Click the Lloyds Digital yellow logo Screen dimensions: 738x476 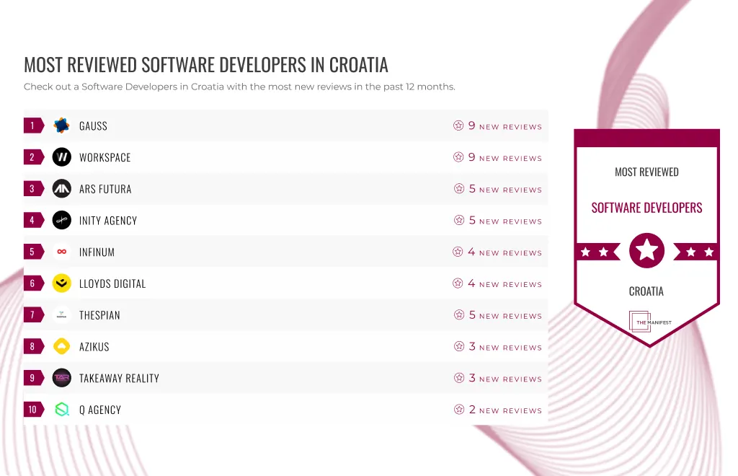[62, 283]
